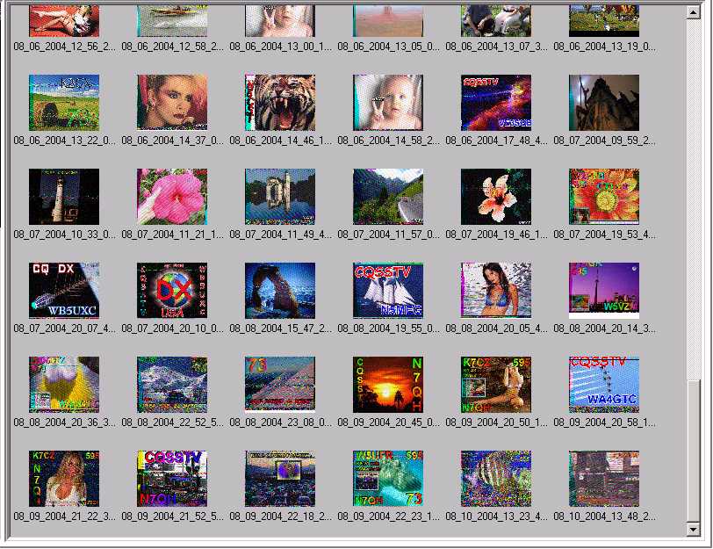Image resolution: width=713 pixels, height=549 pixels.
Task: Click the orange lily on black thumbnail
Action: point(496,197)
